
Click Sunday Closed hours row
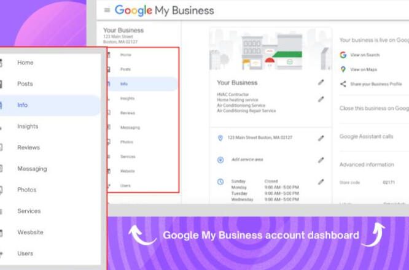coord(255,181)
